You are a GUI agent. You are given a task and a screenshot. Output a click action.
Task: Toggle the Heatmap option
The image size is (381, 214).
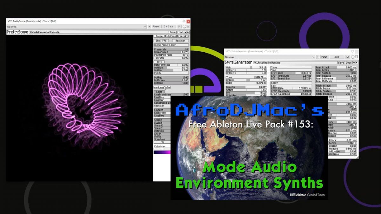(180, 41)
